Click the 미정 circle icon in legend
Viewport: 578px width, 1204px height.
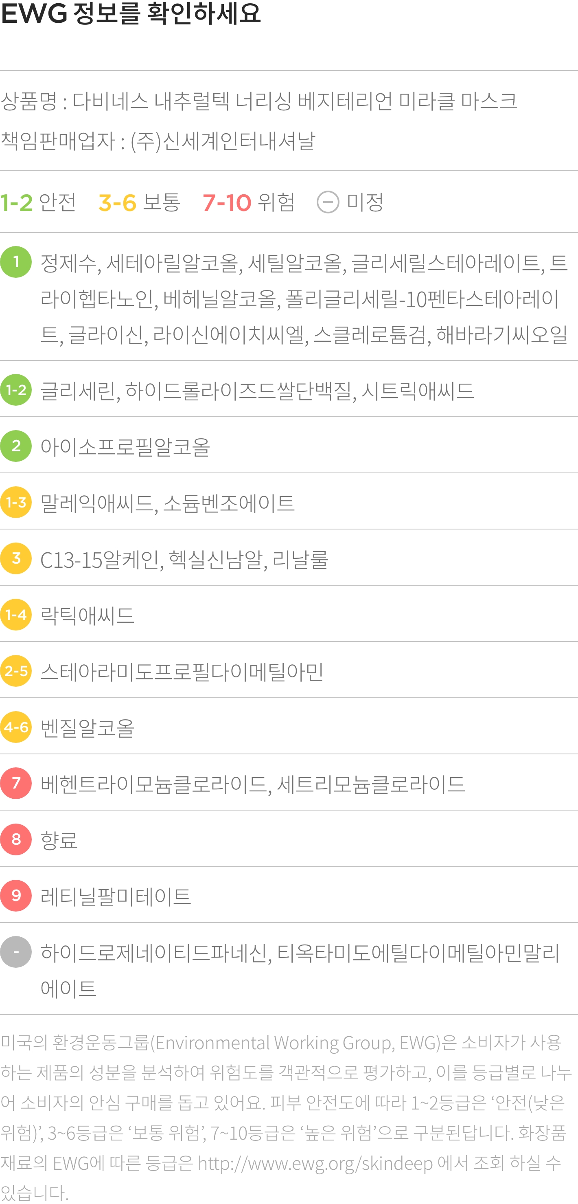[328, 202]
